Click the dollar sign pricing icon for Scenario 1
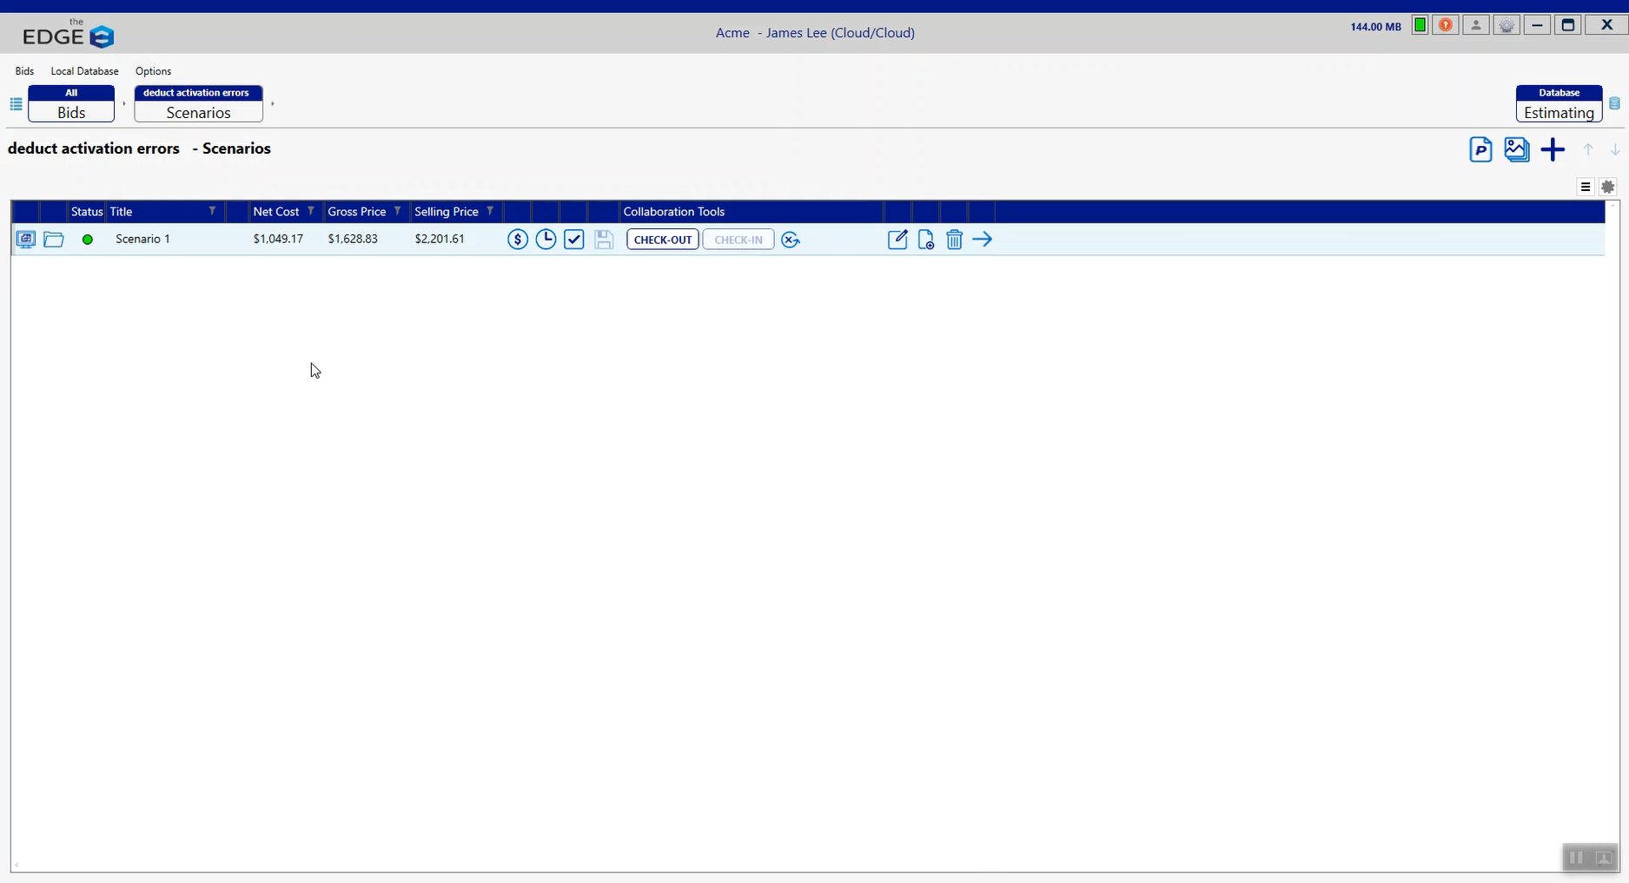Screen dimensions: 1629x883 pyautogui.click(x=518, y=240)
